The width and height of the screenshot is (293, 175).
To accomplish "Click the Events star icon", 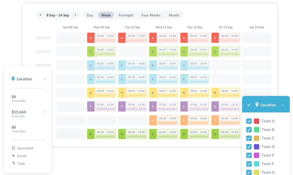I will click(14, 156).
